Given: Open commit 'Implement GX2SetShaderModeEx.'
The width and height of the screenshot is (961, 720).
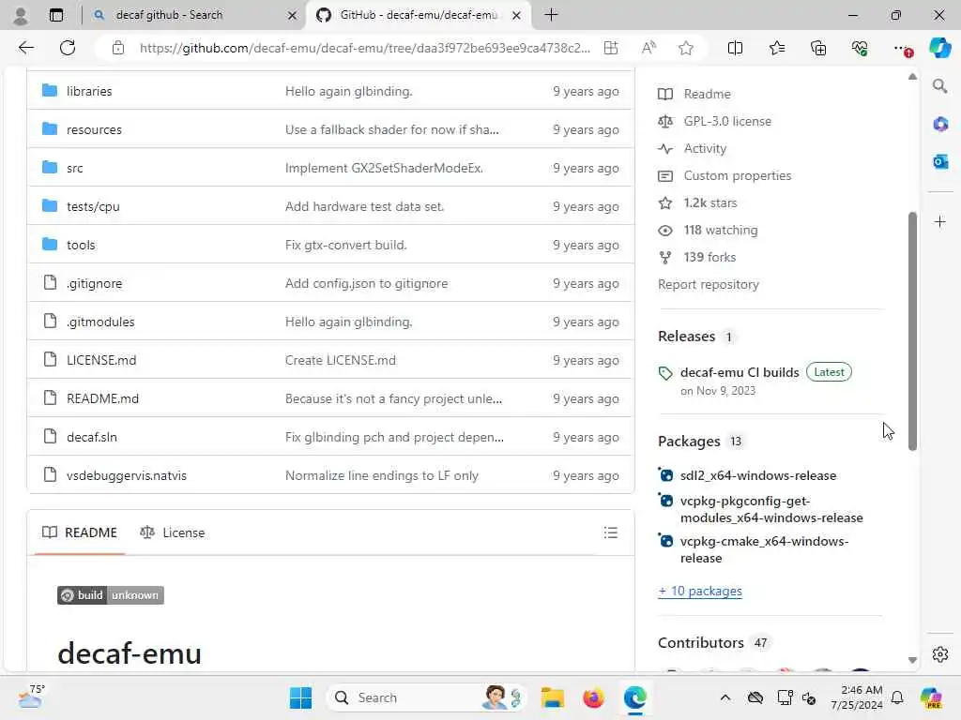Looking at the screenshot, I should pos(384,169).
